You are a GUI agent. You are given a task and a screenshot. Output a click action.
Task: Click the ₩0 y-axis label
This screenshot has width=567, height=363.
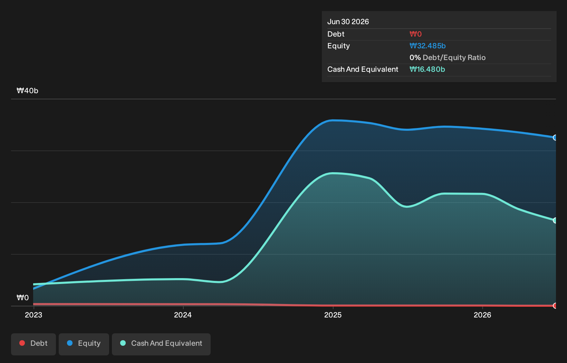click(x=23, y=298)
